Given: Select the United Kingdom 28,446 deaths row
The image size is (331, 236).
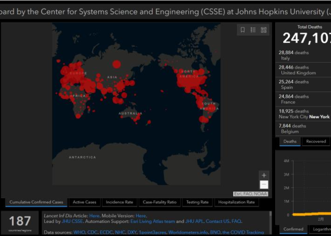Looking at the screenshot, I should pos(303,70).
